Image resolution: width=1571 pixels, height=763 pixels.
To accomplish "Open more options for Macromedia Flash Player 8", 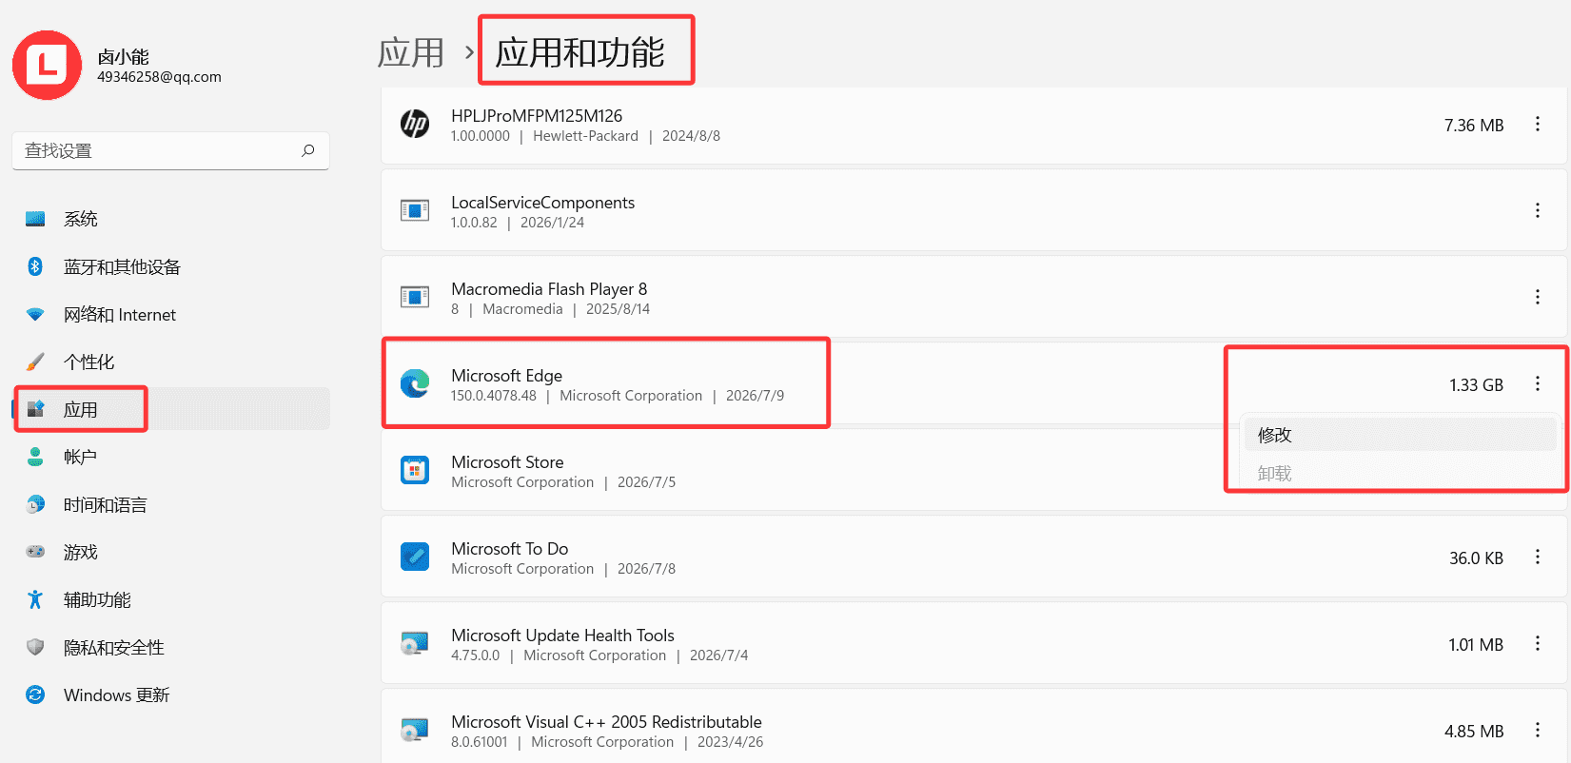I will tap(1537, 297).
